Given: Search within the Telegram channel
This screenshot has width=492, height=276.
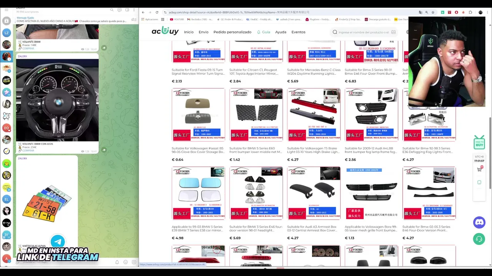Looking at the screenshot, I should 112,10.
